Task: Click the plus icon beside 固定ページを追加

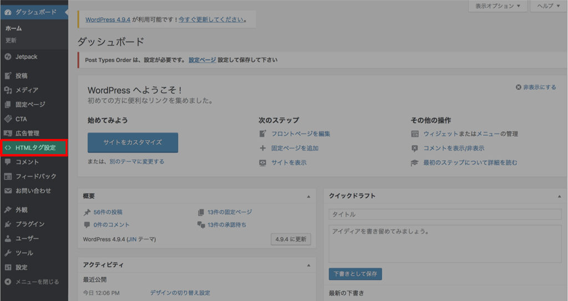Action: pos(262,148)
